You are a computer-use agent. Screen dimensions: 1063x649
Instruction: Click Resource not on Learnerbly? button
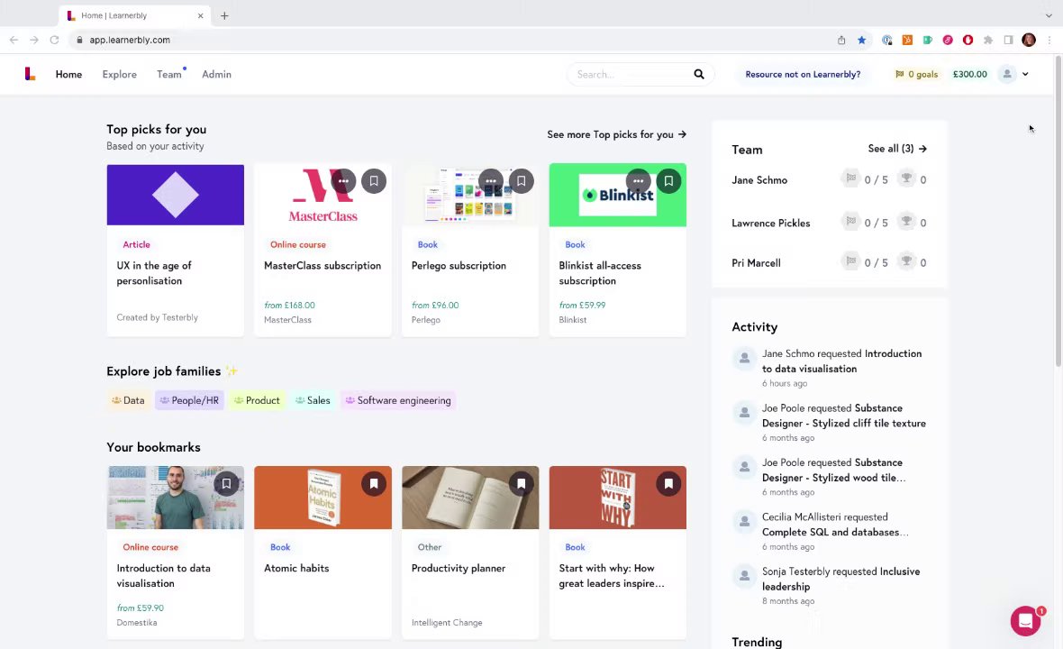803,74
